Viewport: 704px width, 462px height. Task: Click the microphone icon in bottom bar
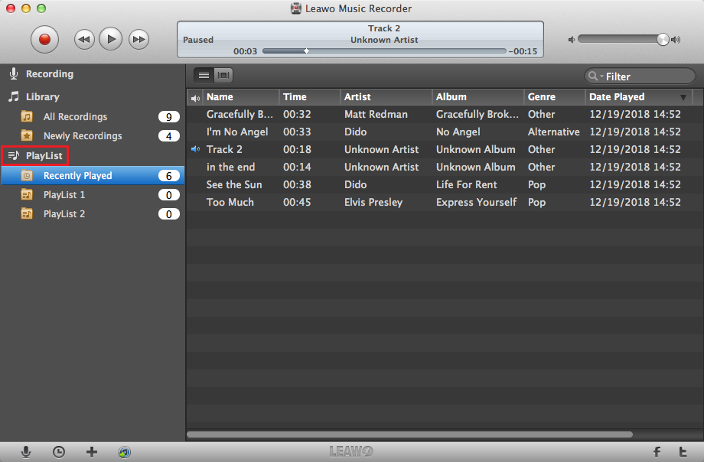point(26,452)
